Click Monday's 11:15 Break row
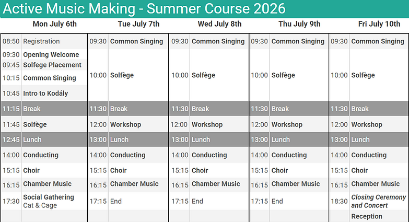Viewport: 409px width, 222px height. click(44, 109)
